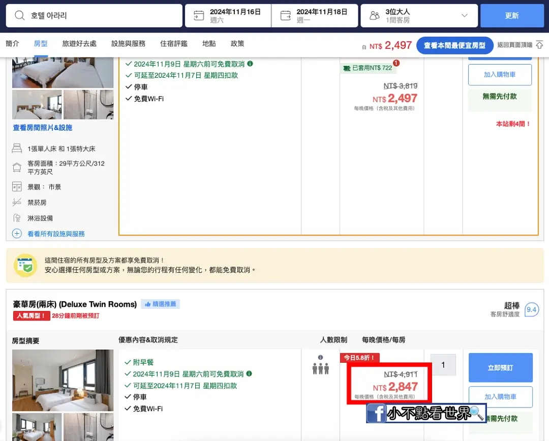Click the three-person occupancy icon
Viewport: 549px width, 441px height.
320,368
